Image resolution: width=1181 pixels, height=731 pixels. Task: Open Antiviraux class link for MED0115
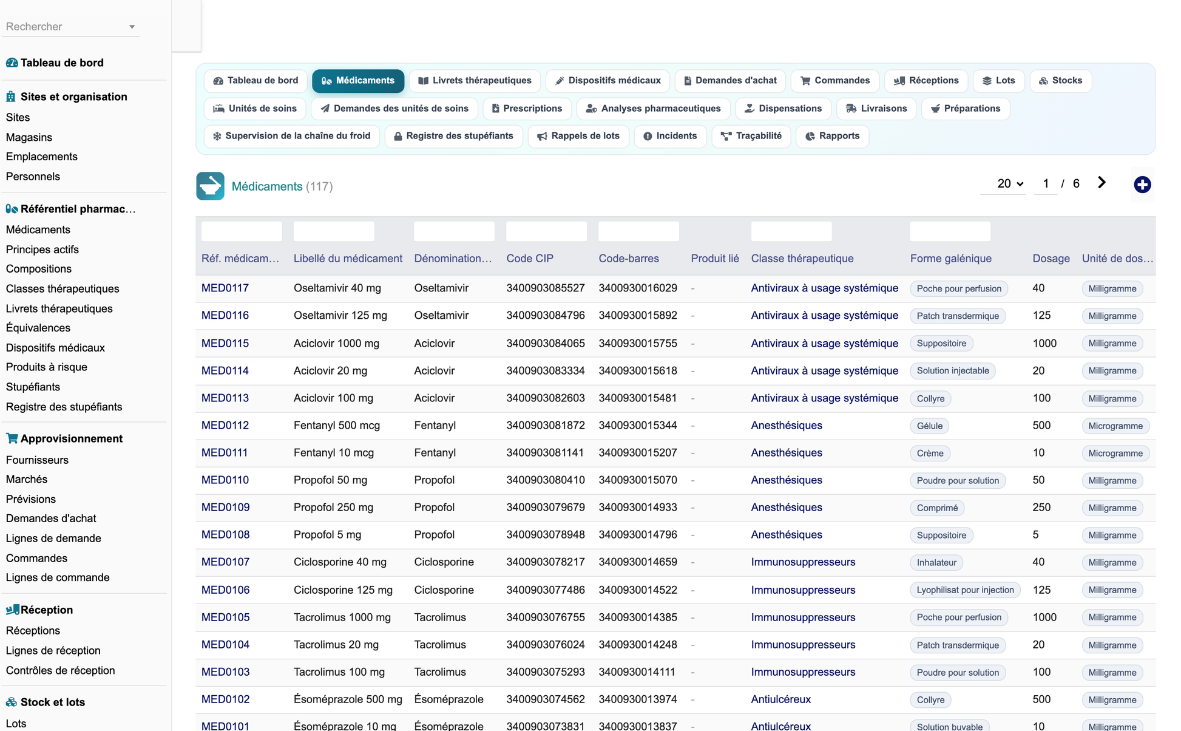click(x=824, y=343)
